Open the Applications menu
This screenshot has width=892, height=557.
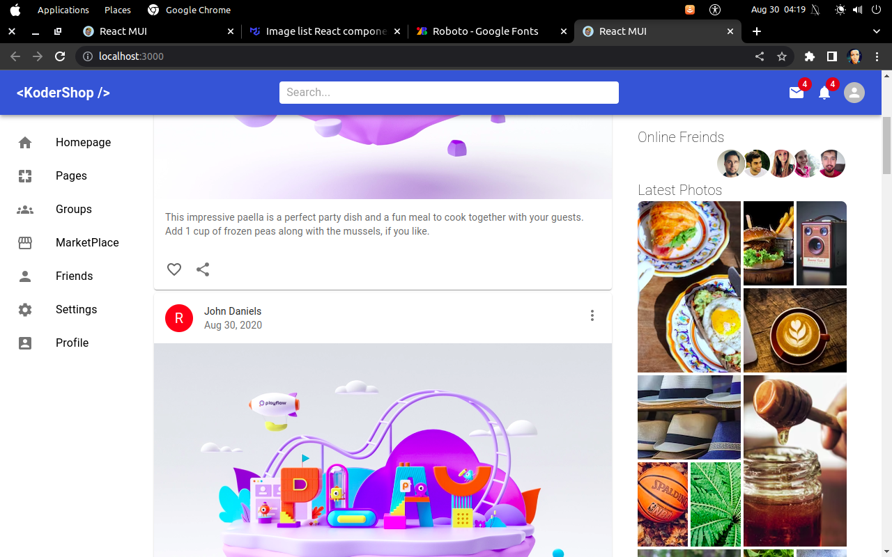(x=63, y=10)
